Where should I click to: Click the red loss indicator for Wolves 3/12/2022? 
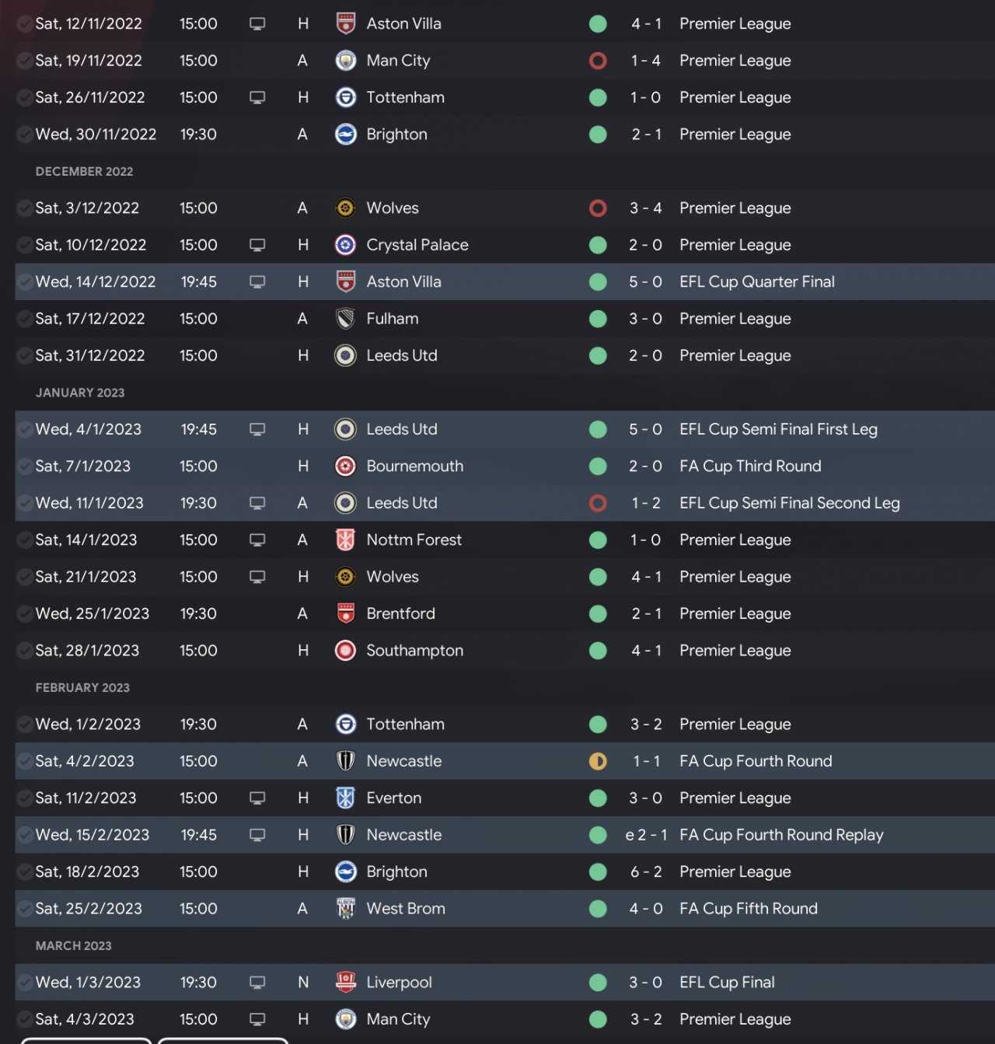click(x=598, y=208)
